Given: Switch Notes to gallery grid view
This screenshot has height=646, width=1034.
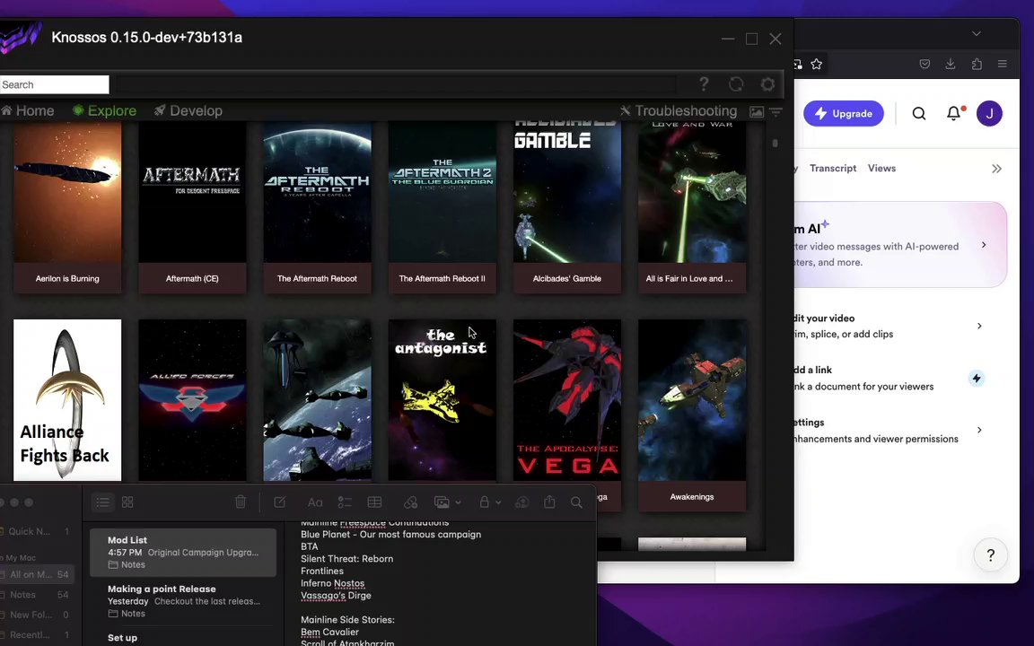Looking at the screenshot, I should tap(128, 502).
